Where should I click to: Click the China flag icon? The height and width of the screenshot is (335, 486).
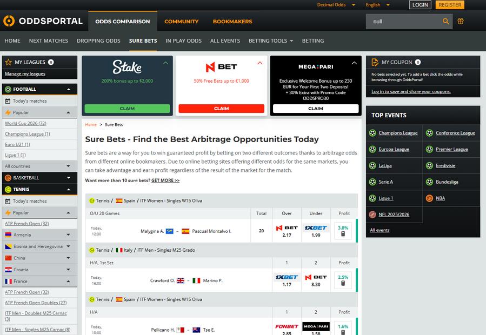point(8,258)
